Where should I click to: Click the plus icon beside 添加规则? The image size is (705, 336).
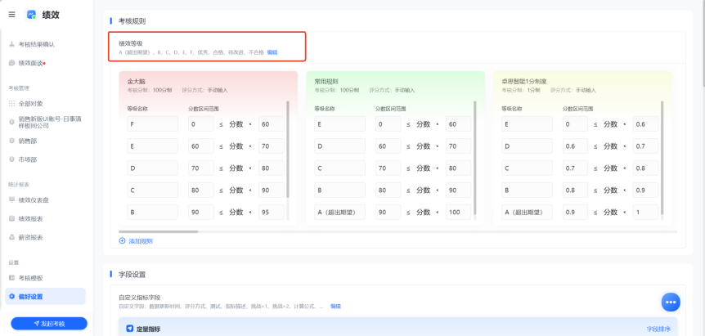[123, 241]
